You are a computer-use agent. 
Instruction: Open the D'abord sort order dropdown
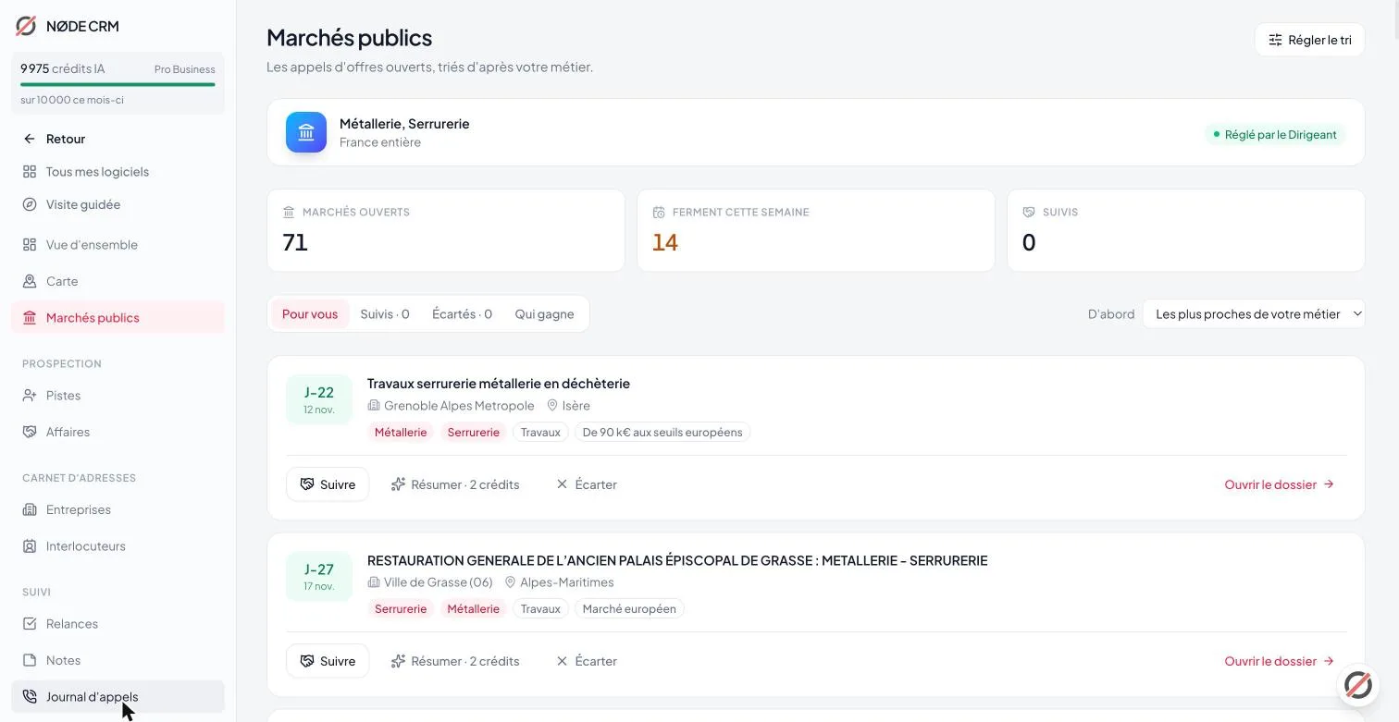tap(1254, 314)
